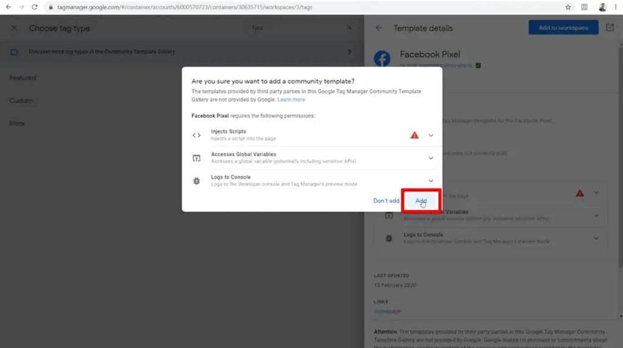This screenshot has width=623, height=348.
Task: Click the browser extension icon beside the star
Action: 584,7
